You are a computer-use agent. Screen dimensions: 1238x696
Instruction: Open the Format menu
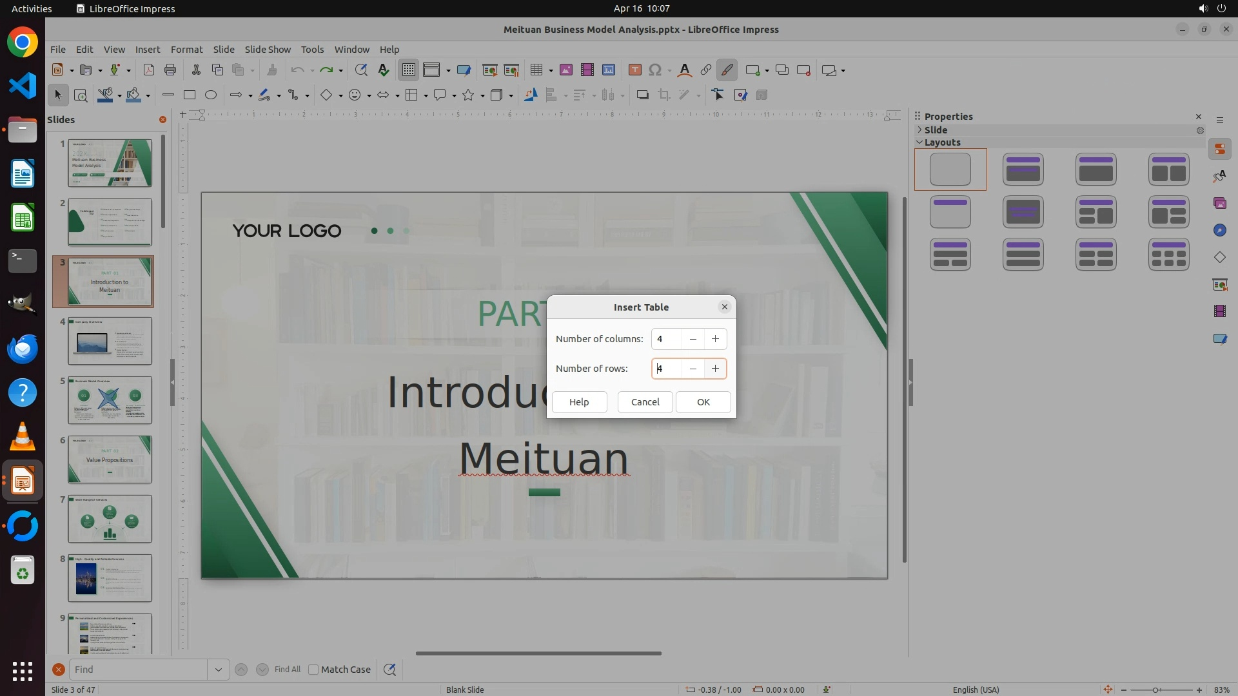[x=186, y=50]
